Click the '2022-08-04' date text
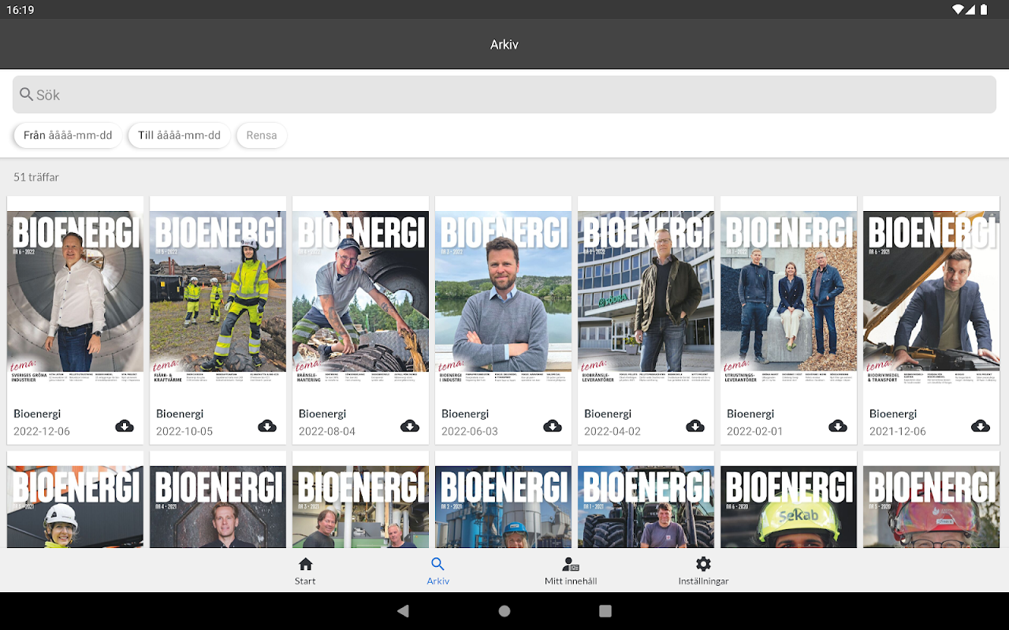The image size is (1009, 630). click(x=327, y=432)
